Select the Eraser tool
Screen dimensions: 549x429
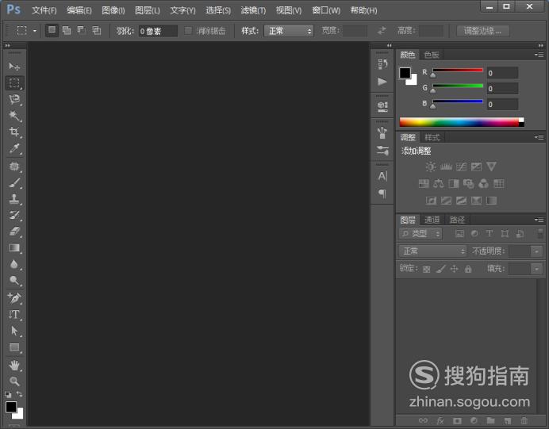click(14, 232)
